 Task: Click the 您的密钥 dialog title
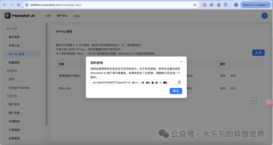tap(97, 63)
